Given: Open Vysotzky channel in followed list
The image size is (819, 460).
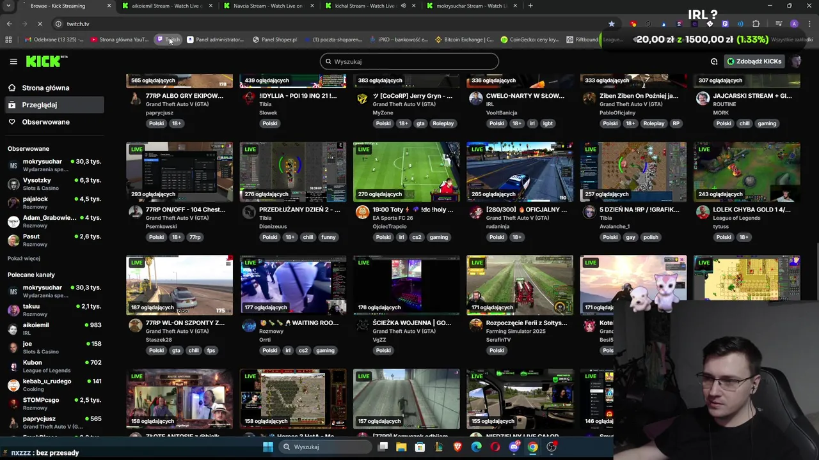Looking at the screenshot, I should (x=54, y=184).
